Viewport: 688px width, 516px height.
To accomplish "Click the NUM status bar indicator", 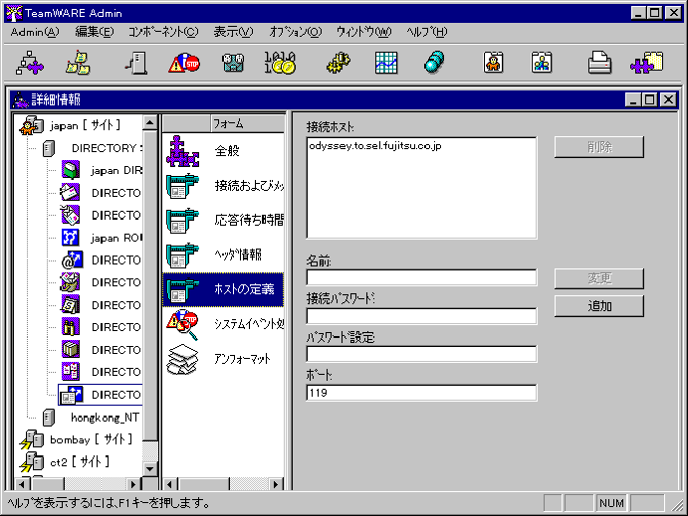I will [x=611, y=503].
